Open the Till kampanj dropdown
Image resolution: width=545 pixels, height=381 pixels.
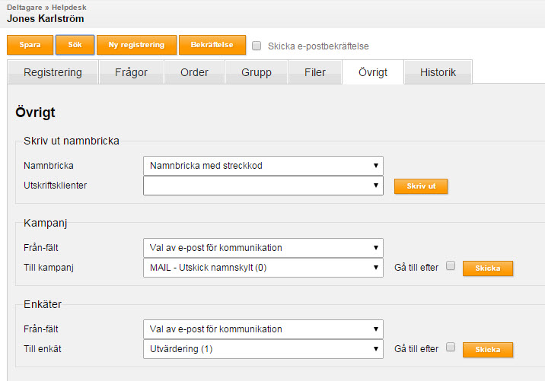pyautogui.click(x=263, y=268)
